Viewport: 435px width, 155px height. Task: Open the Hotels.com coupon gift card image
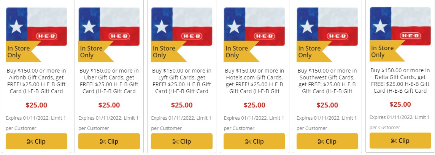pos(254,27)
